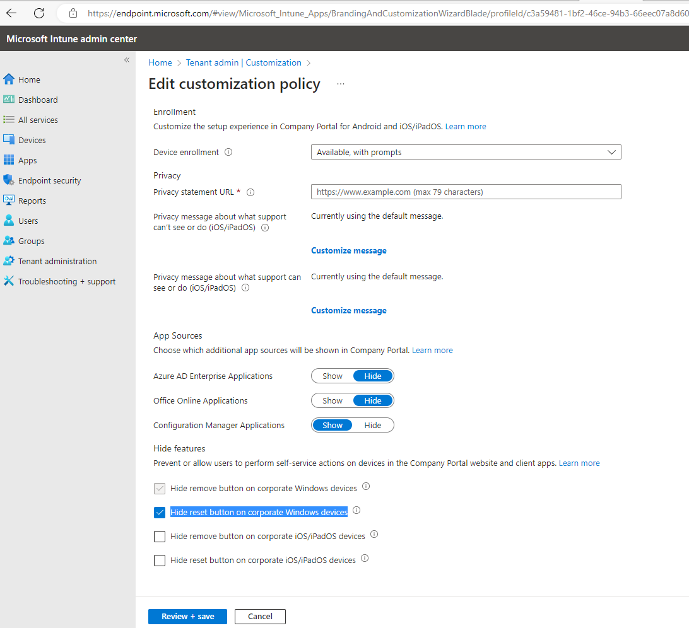Click info icon for hide reset Windows option
Screen dimensions: 689x628
point(357,510)
